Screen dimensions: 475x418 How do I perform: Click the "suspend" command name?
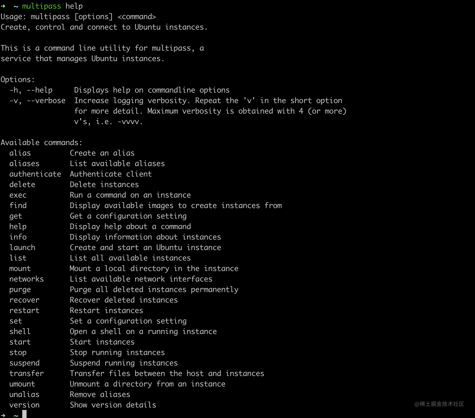[24, 363]
